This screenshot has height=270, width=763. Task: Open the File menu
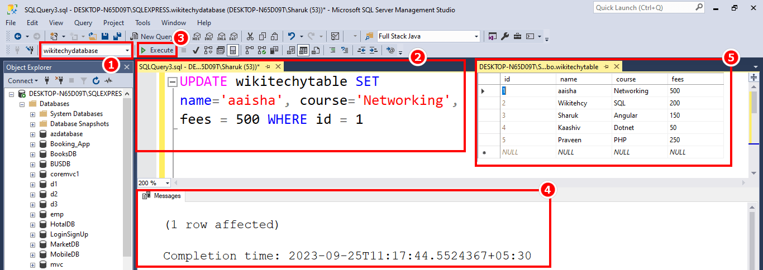click(x=11, y=23)
